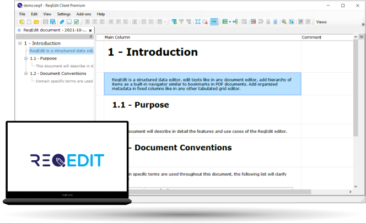The height and width of the screenshot is (223, 366).
Task: Apply superscript formatting
Action: pyautogui.click(x=119, y=21)
